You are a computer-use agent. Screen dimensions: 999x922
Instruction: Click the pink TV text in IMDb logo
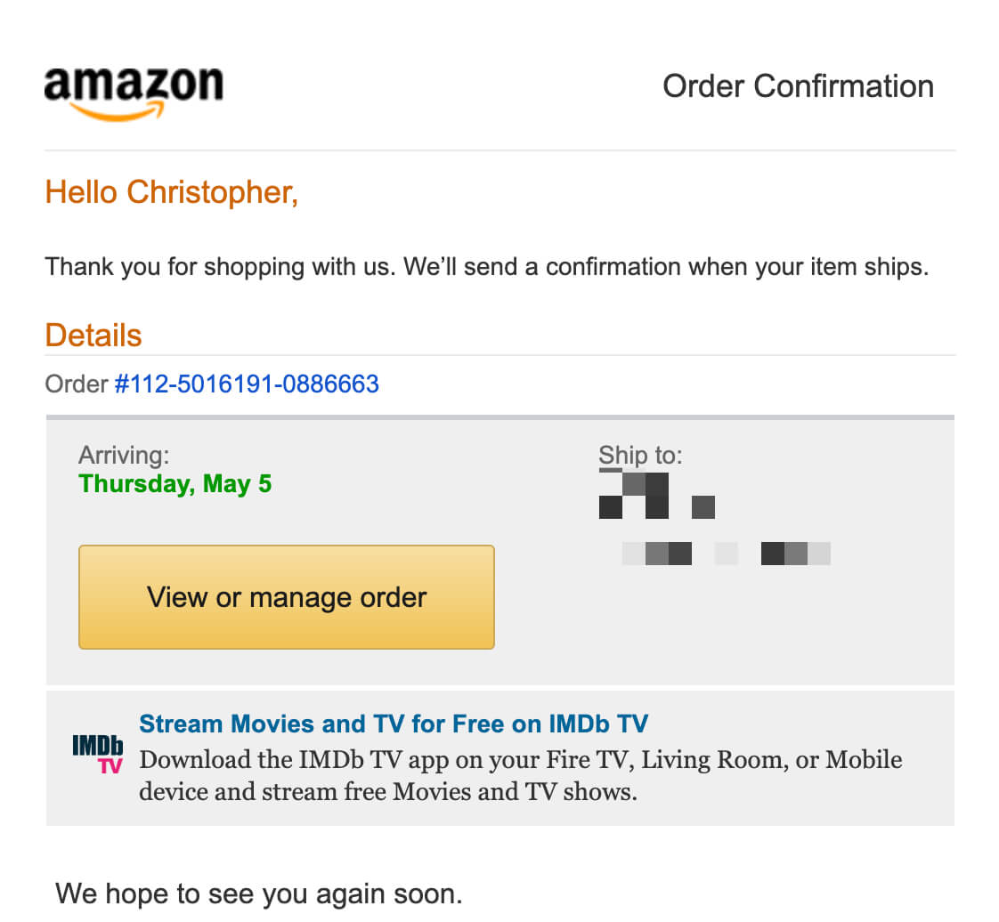point(110,765)
